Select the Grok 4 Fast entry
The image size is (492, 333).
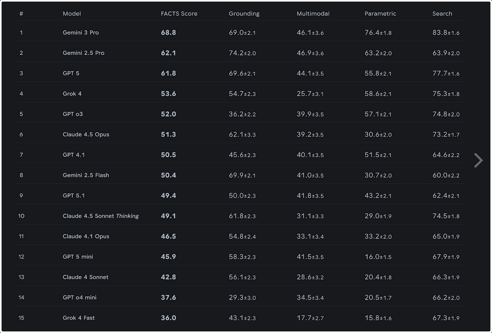point(79,318)
